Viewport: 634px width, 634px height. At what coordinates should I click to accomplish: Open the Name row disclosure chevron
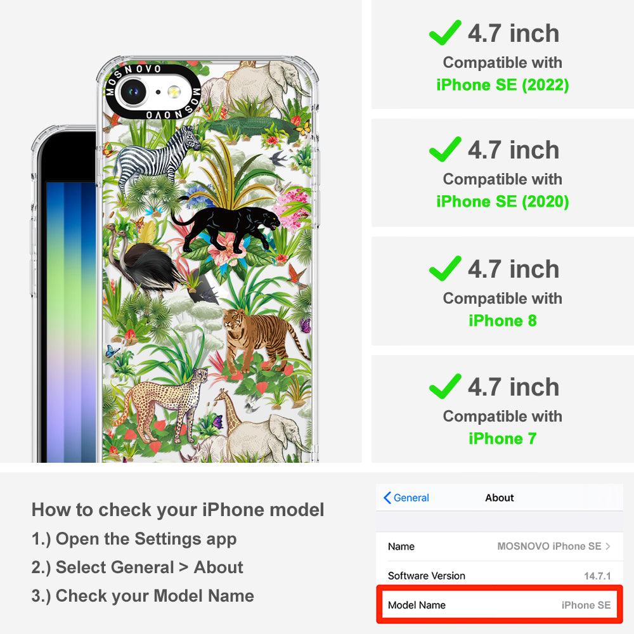tap(608, 547)
